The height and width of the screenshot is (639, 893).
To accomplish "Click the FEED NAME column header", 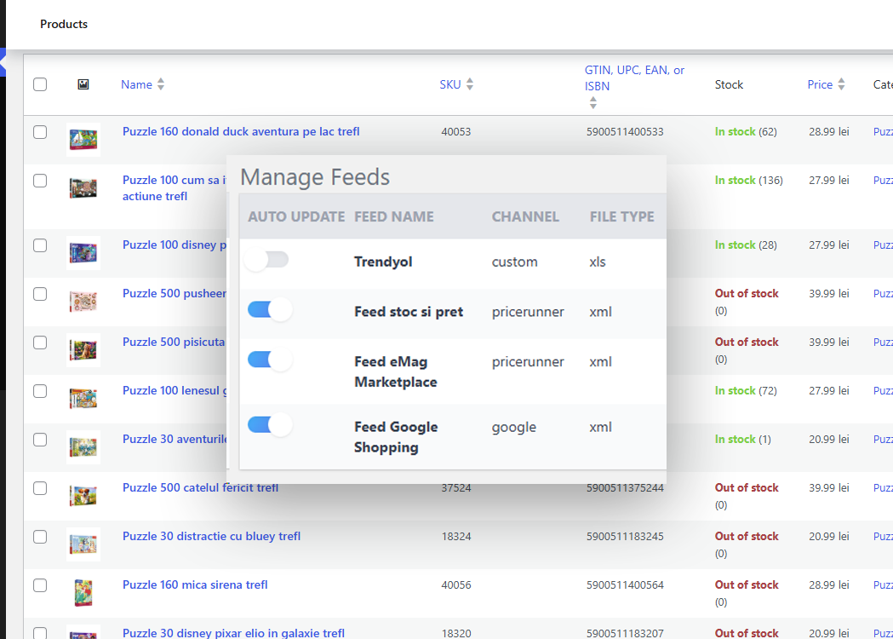I will (394, 216).
